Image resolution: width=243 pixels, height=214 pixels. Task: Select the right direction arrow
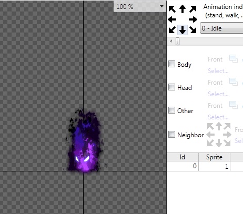(193, 19)
